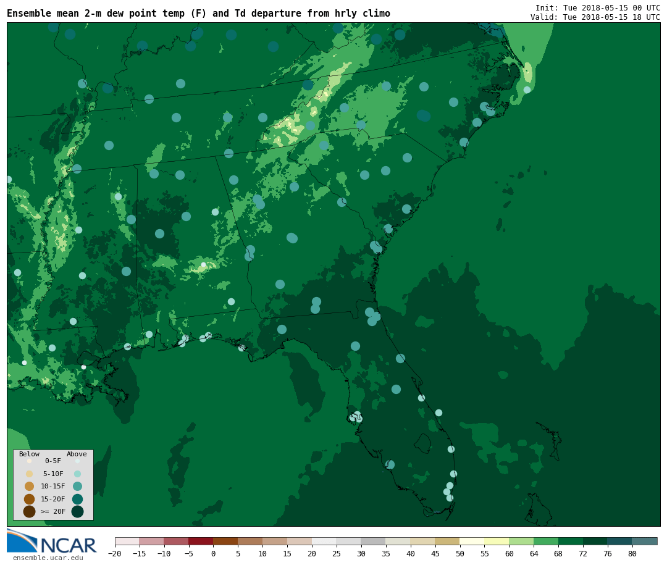Screen dimensions: 667x565
Task: Click the 'Above' legend heading
Action: (77, 454)
